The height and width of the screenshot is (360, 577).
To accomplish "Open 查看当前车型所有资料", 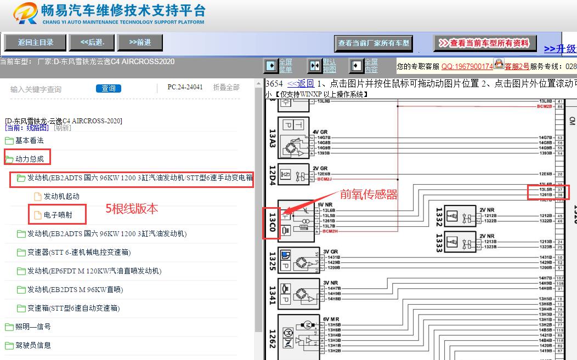I will (x=485, y=43).
